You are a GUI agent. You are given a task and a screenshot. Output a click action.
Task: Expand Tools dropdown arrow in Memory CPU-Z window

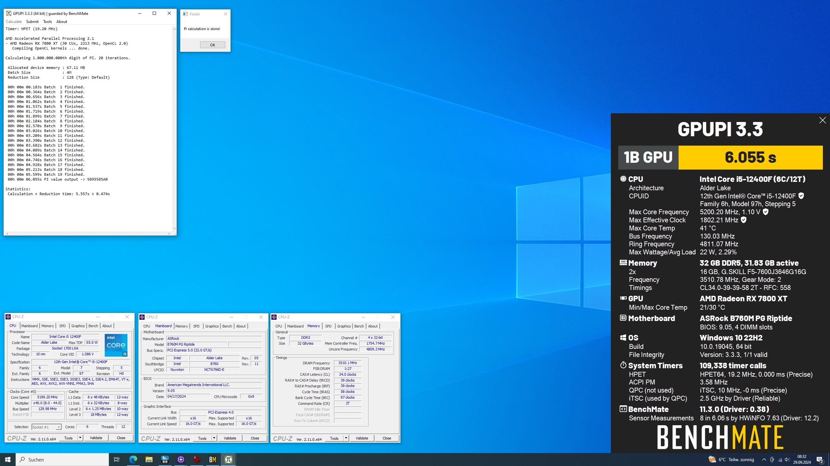pyautogui.click(x=346, y=438)
